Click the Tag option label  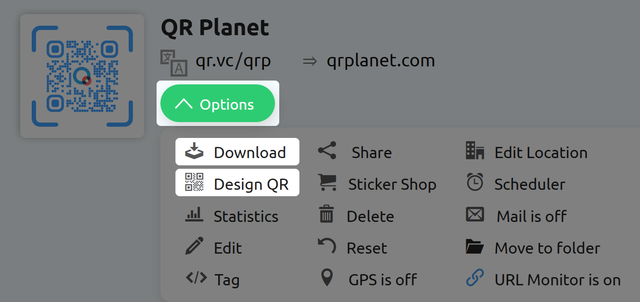227,281
